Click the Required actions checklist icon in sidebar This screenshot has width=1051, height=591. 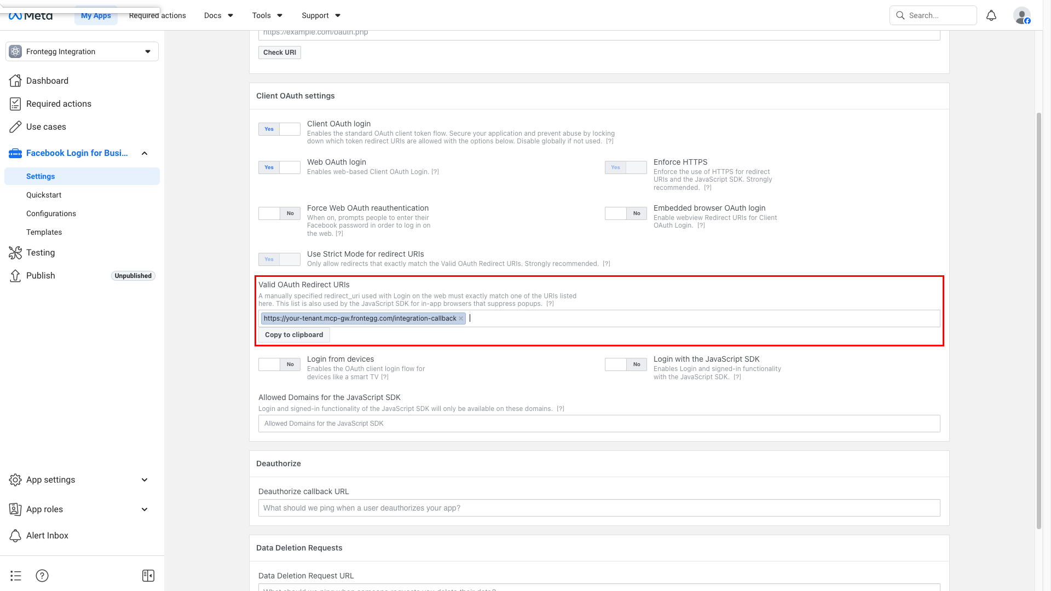click(x=15, y=104)
